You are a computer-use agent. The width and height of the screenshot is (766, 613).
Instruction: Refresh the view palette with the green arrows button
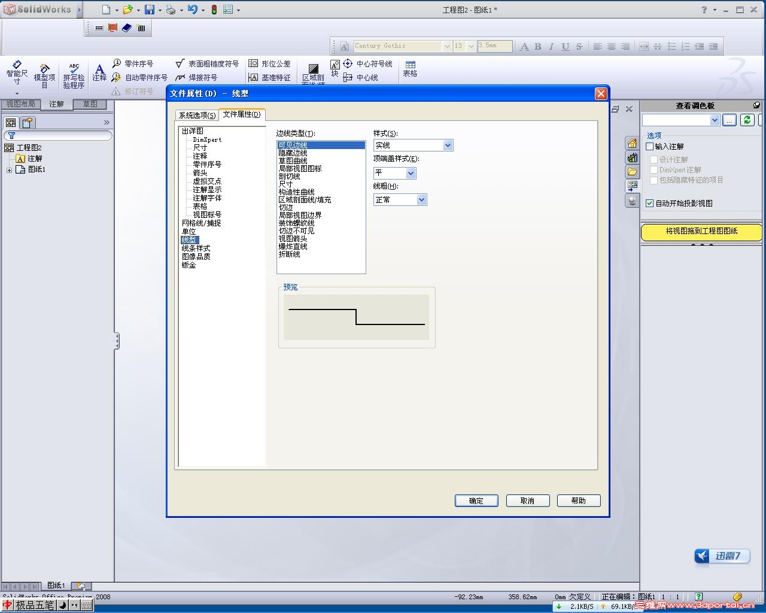pos(747,120)
